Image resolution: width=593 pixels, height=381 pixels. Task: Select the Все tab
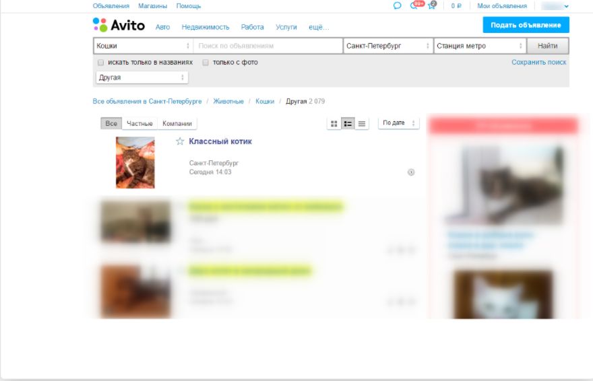111,123
